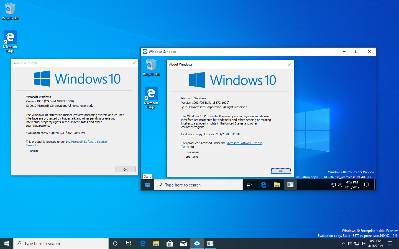Select Microsoft Edge shortcut on host desktop

click(x=10, y=41)
